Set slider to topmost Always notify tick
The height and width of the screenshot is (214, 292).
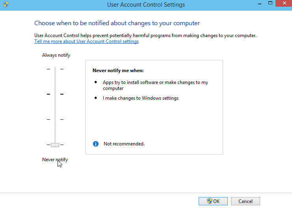55,69
